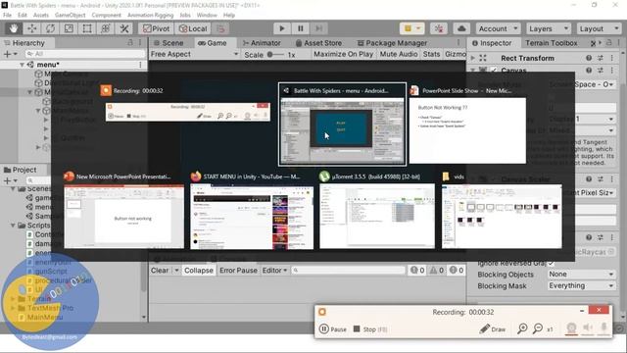Open Blocking Mask dropdown

click(581, 285)
